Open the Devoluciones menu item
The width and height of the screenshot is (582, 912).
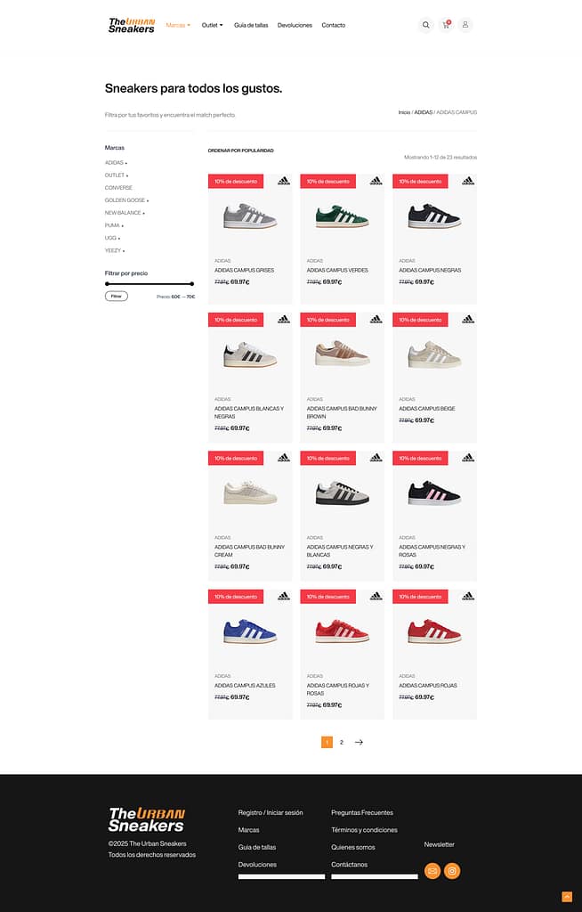(x=295, y=25)
